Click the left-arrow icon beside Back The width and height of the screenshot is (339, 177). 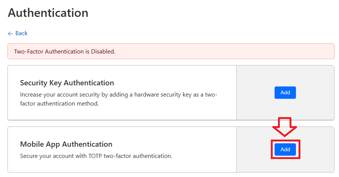click(10, 33)
